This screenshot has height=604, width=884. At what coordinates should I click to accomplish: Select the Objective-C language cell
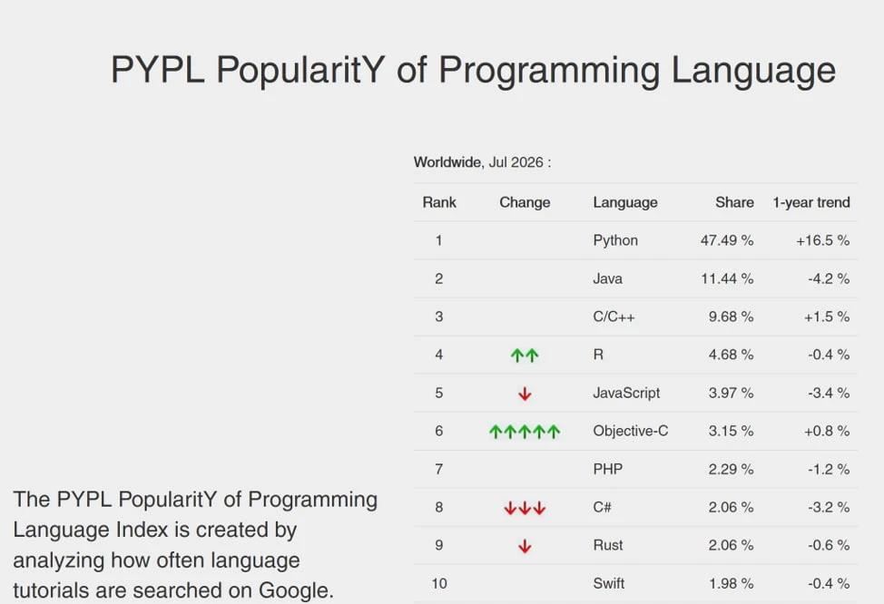click(630, 431)
